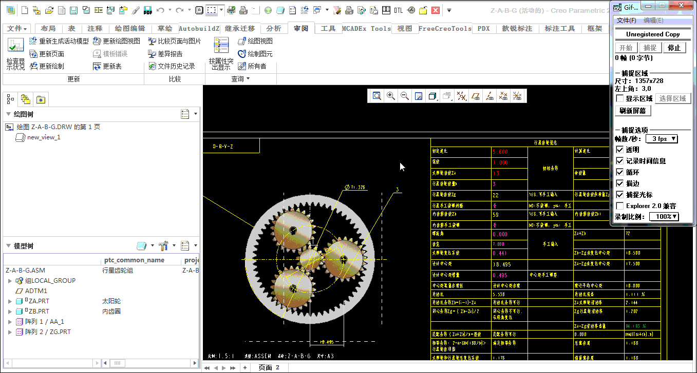The image size is (697, 373).
Task: Click Update Tables (更新表)
Action: tap(107, 66)
